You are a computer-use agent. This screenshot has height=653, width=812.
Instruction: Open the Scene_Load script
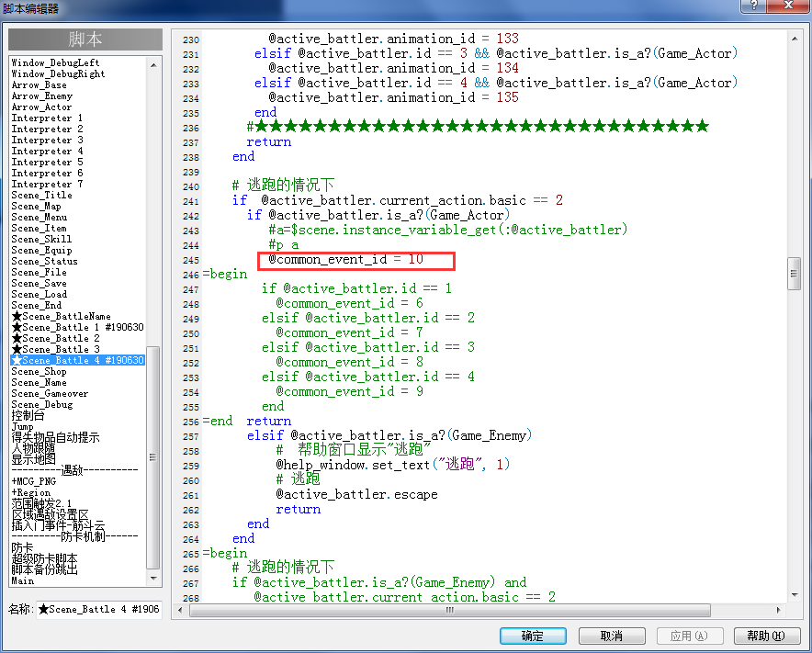pyautogui.click(x=39, y=294)
